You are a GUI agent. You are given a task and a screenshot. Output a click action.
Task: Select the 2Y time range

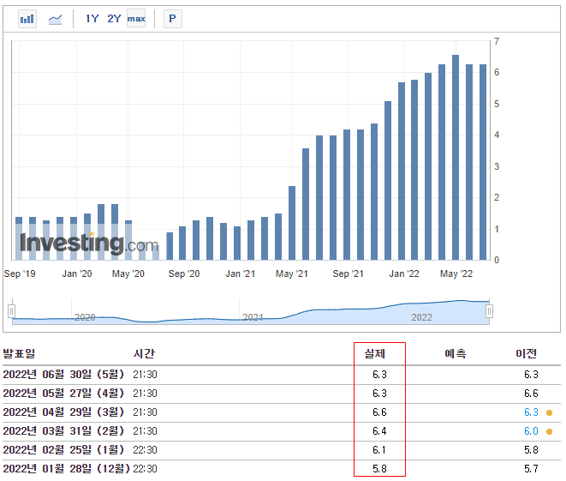tap(114, 18)
